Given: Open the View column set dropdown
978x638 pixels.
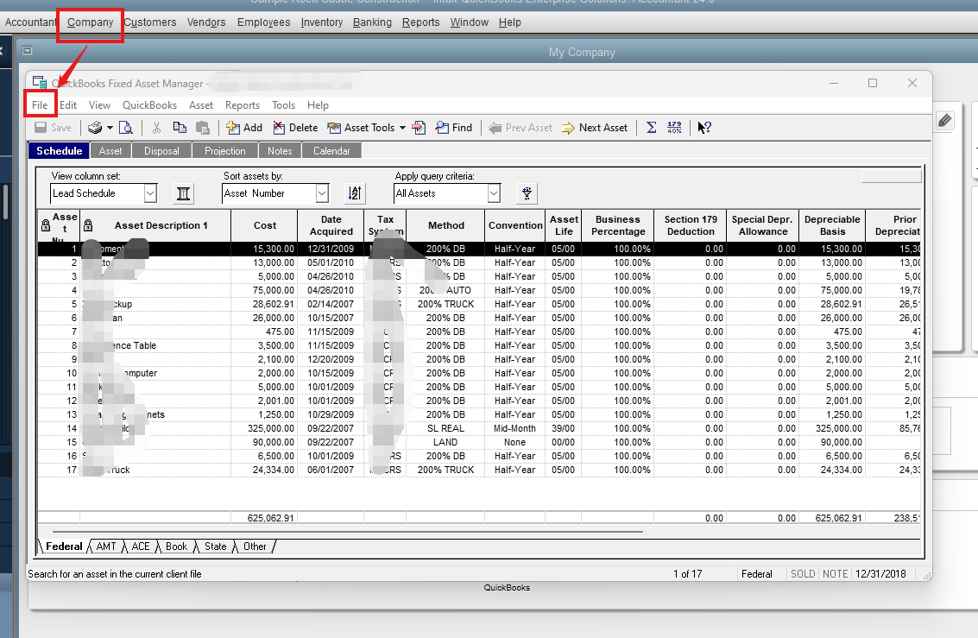Looking at the screenshot, I should tap(149, 193).
